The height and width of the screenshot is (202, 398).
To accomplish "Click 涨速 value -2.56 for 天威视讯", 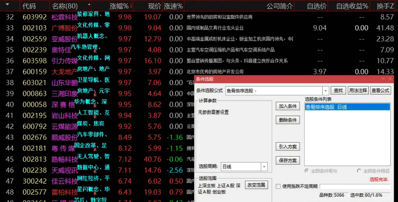I will coord(174,170).
